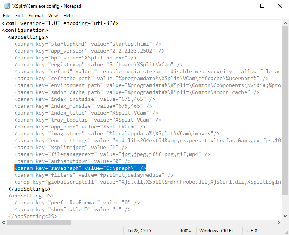Click the vertical scrollbar up arrow

[285, 23]
